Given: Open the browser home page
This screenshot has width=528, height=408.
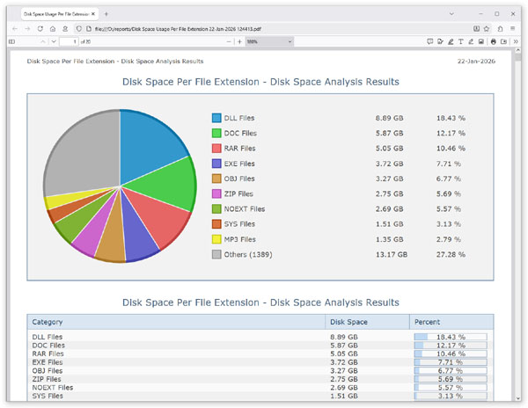Looking at the screenshot, I should click(53, 29).
